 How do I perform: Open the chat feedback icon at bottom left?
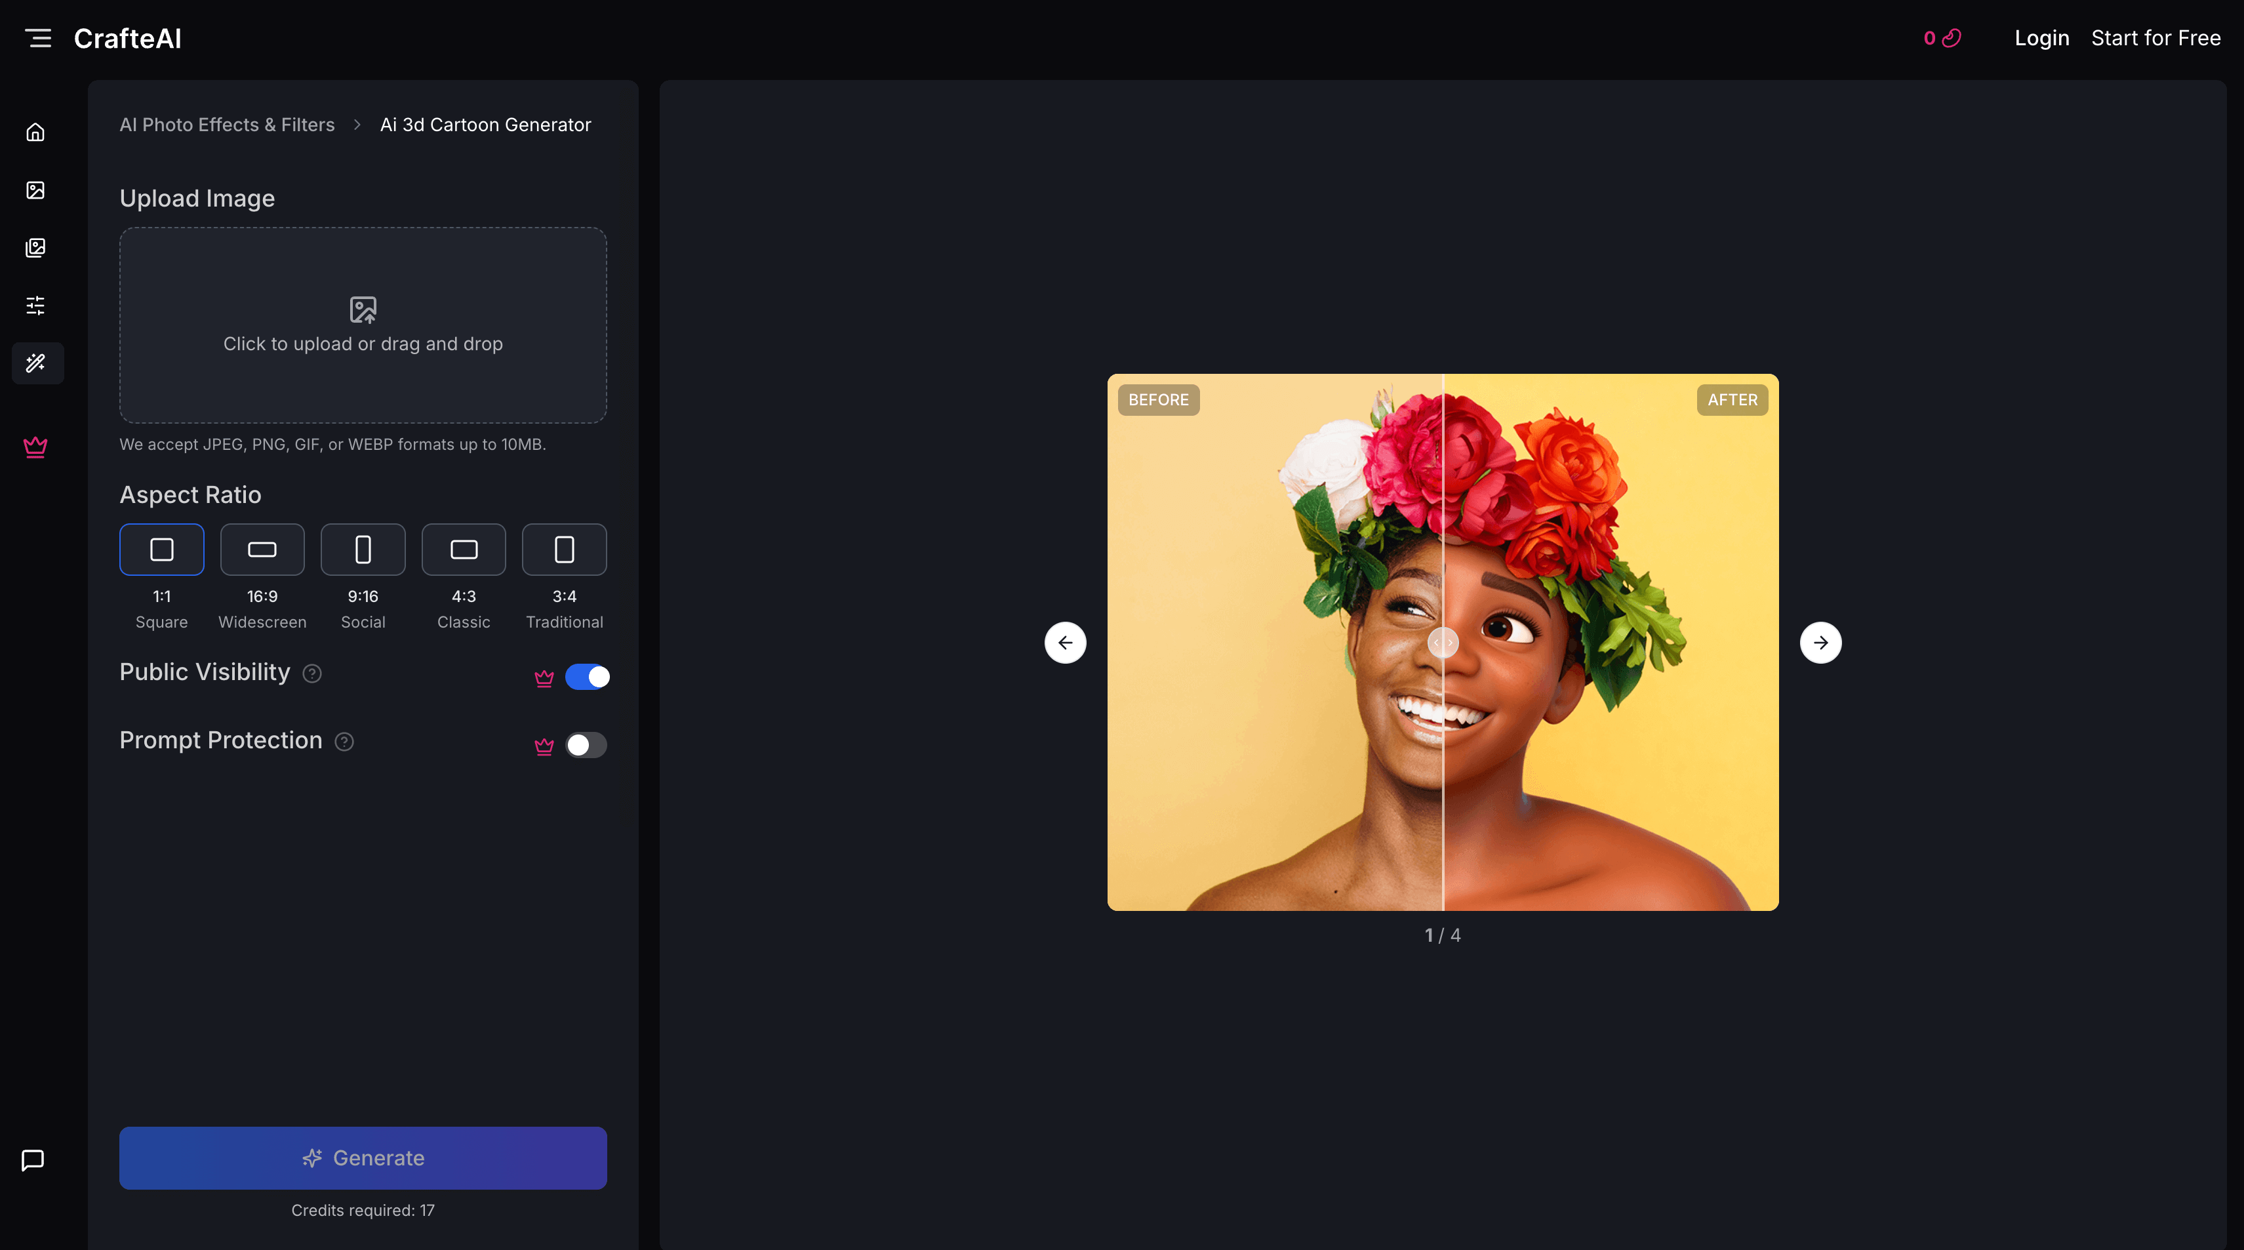33,1159
